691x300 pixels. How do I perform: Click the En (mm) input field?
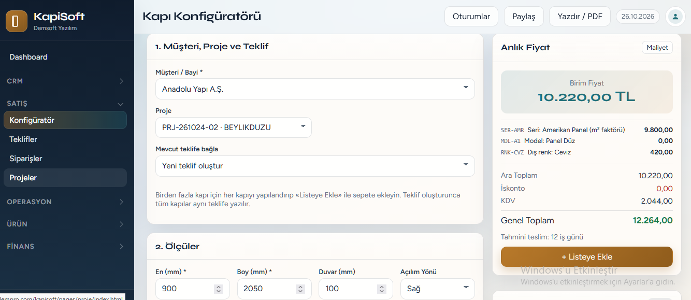[x=193, y=289]
